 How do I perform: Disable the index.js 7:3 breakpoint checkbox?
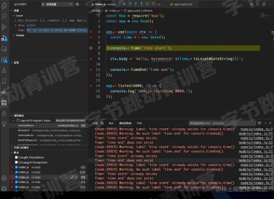click(x=16, y=177)
